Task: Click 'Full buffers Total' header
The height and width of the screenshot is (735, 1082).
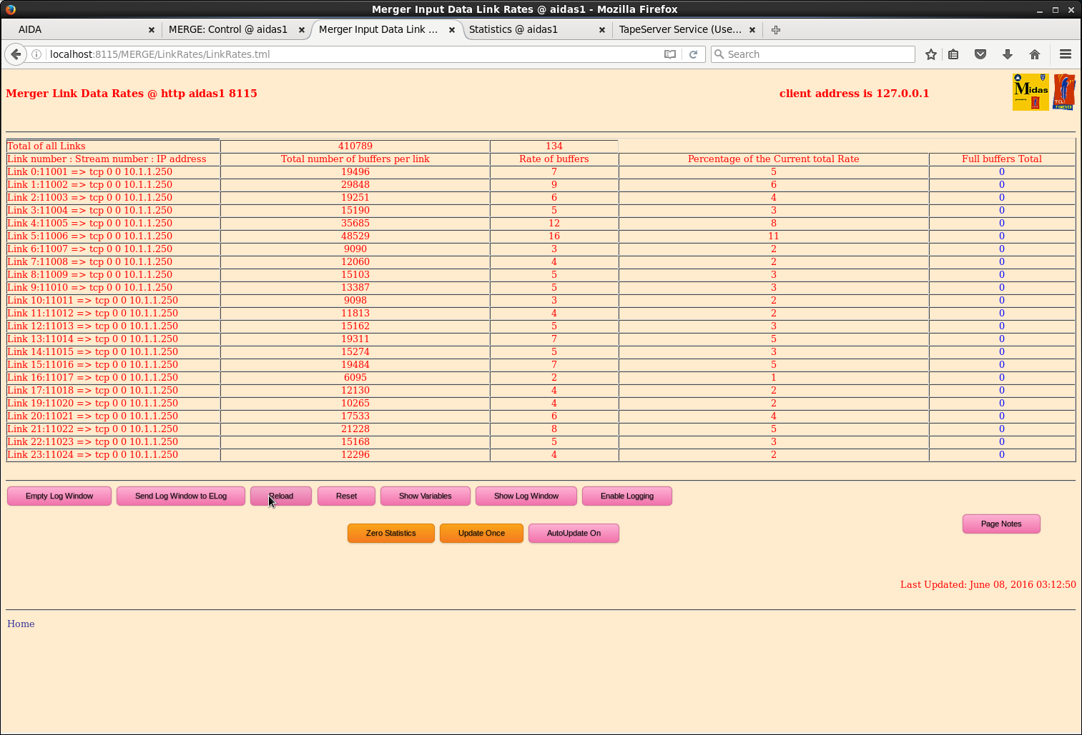Action: [1002, 159]
